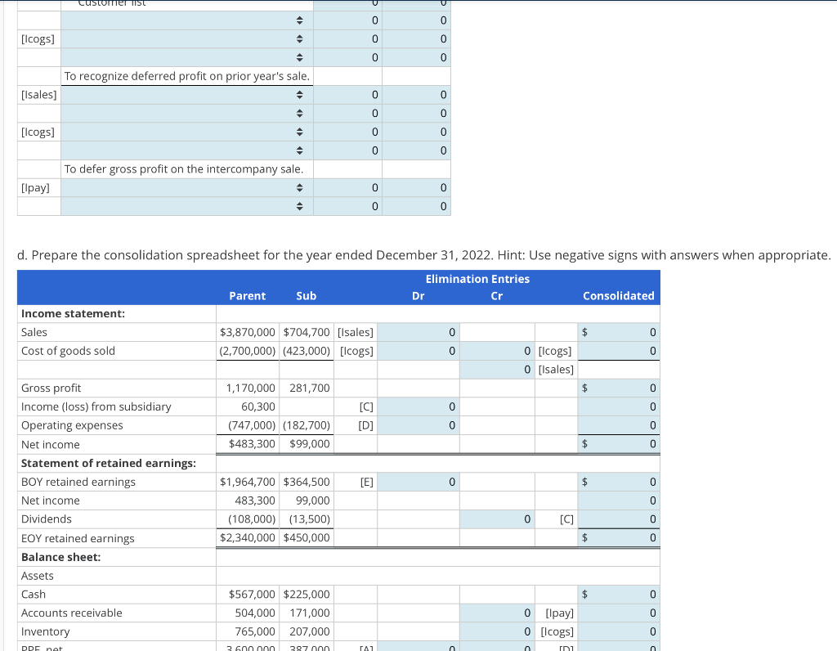Click BOY retained earnings Dr [E] field

[418, 482]
